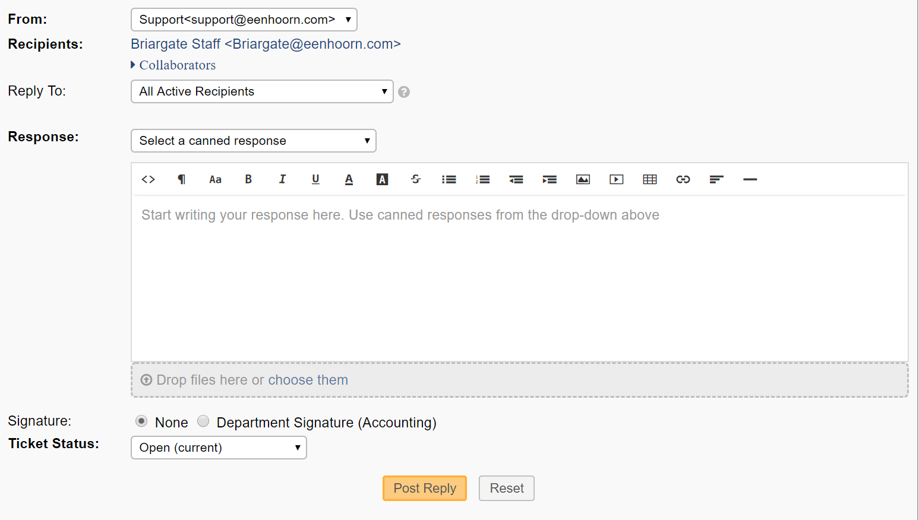Click into the response text area
Viewport: 919px width, 520px height.
pos(520,278)
